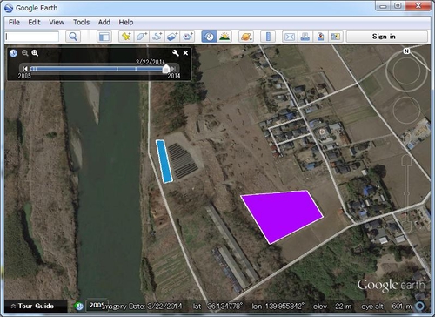Step to the previous imagery date
Viewport: 435px width, 317px height.
coord(25,69)
